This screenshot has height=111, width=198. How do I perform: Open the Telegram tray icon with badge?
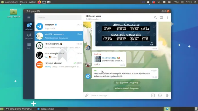[x=153, y=2]
